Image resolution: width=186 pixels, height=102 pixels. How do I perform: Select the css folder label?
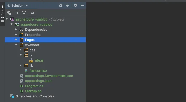click(32, 50)
